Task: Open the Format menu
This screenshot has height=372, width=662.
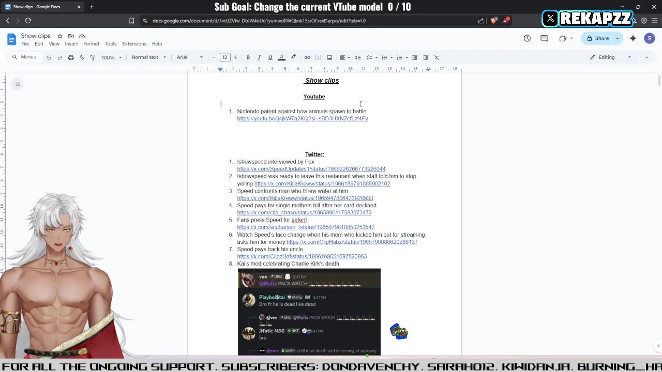Action: pos(91,44)
